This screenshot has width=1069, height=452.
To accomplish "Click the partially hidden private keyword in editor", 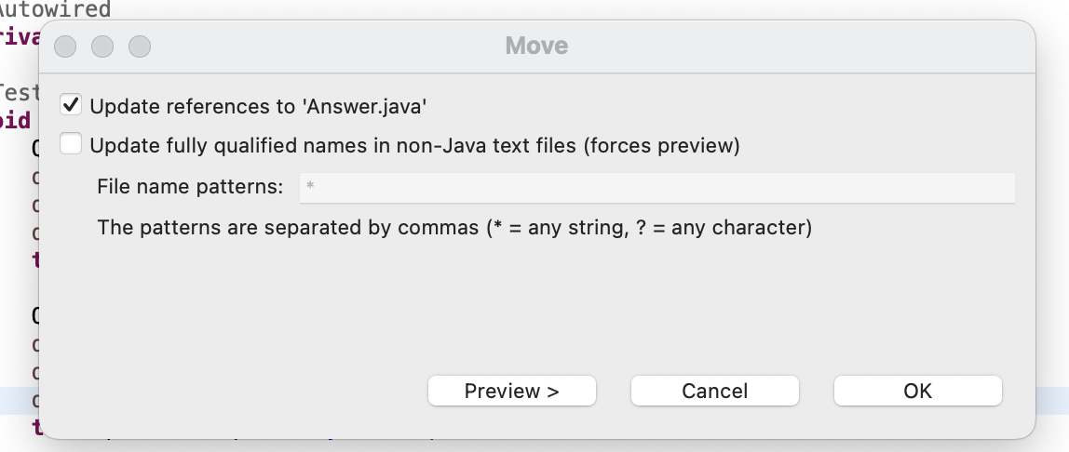I will (x=20, y=37).
